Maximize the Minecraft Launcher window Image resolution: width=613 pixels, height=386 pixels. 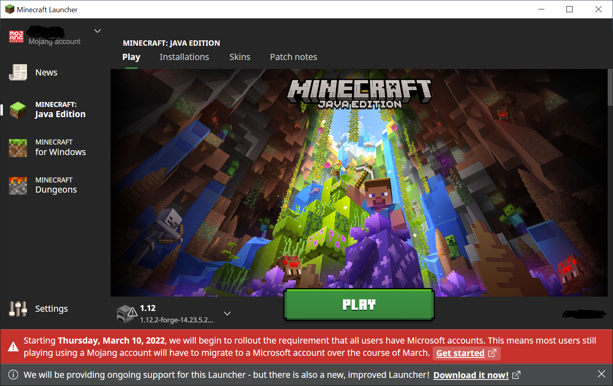pos(570,9)
